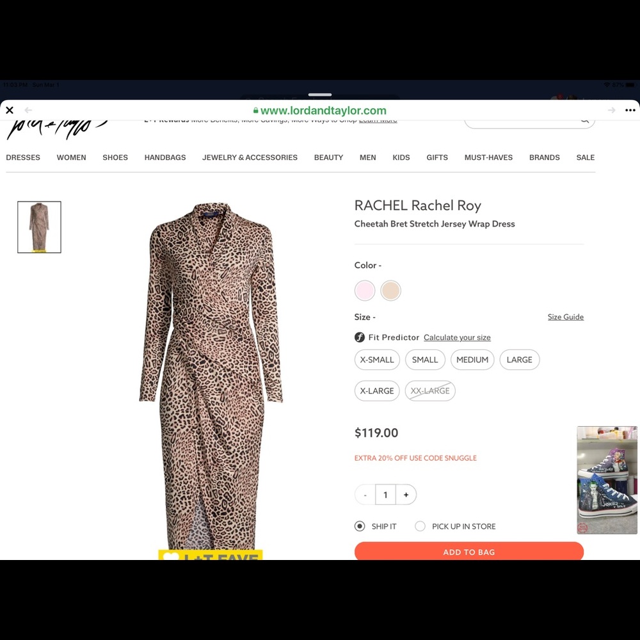Tap the $119.00 price
The image size is (640, 640).
[x=376, y=433]
